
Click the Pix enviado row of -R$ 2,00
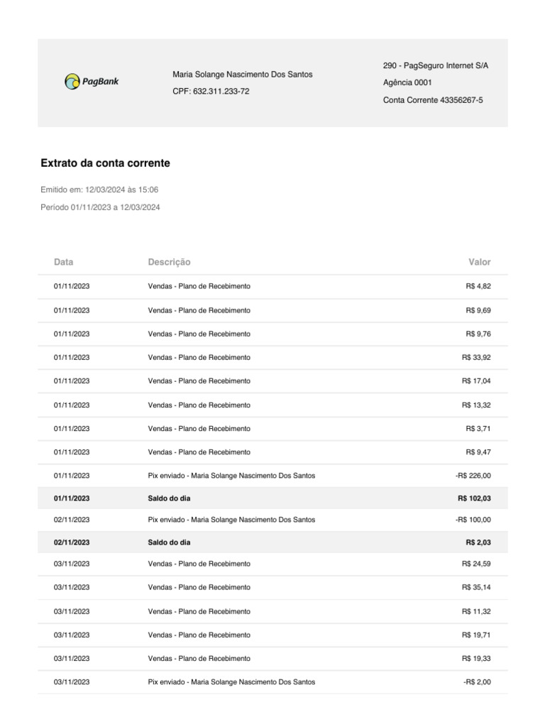[272, 682]
